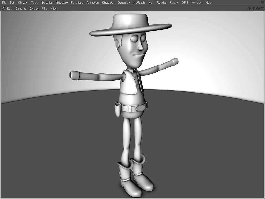Open the File menu

(x=4, y=3)
